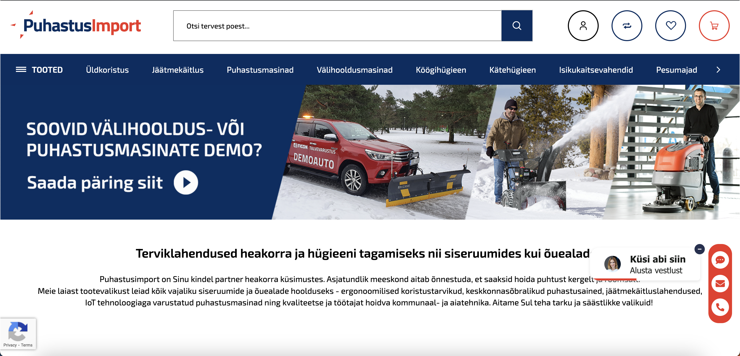
Task: Click the hamburger menu icon beside TOOTED
Action: [x=21, y=70]
